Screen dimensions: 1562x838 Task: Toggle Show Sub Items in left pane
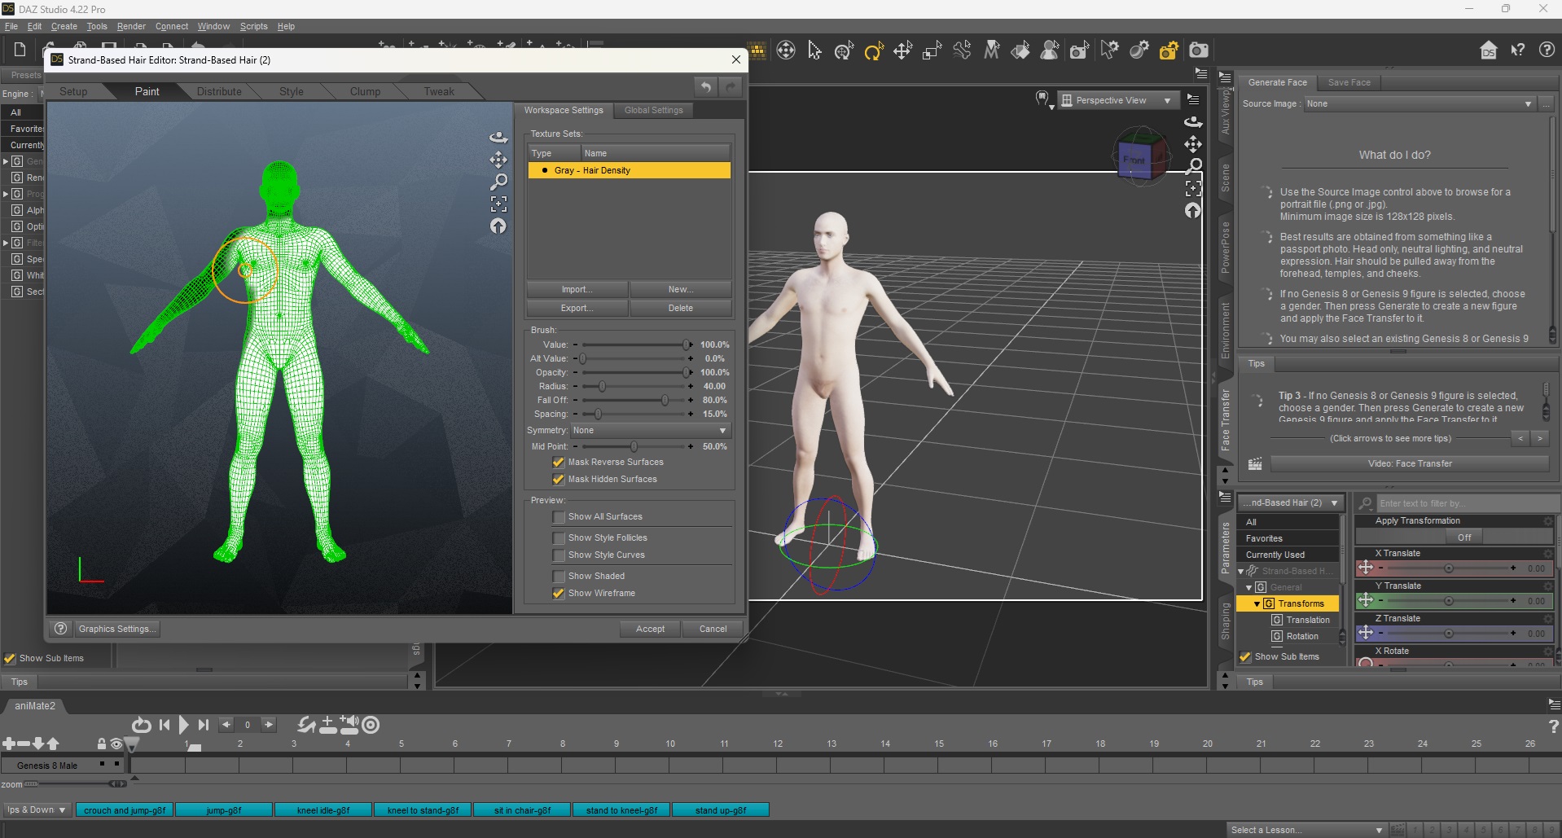pos(10,658)
